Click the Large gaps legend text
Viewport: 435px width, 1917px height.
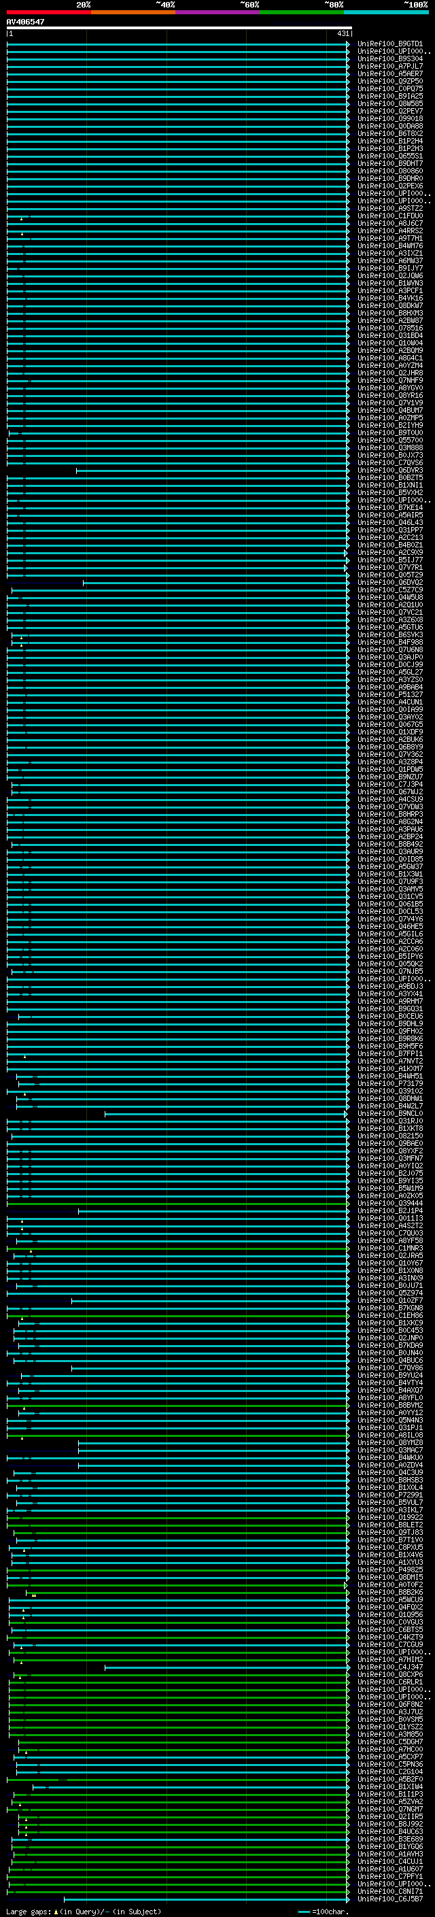84,1912
